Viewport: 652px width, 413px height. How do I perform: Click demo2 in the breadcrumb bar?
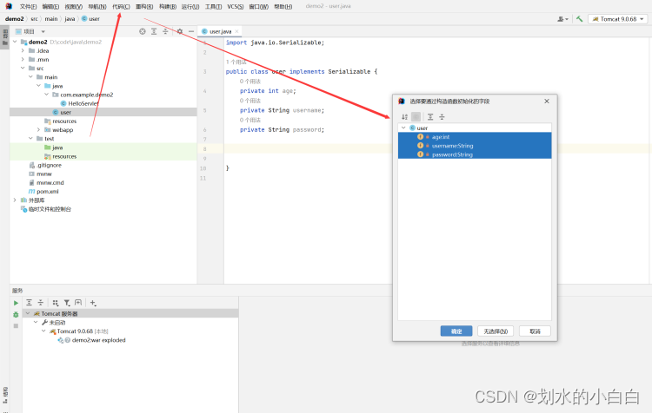pyautogui.click(x=15, y=19)
